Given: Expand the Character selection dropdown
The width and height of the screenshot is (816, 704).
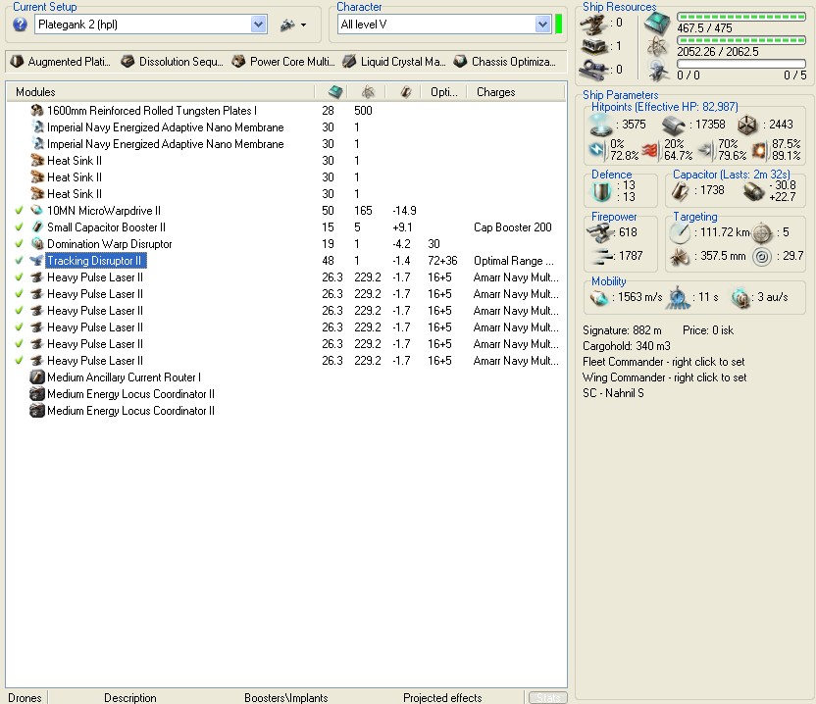Looking at the screenshot, I should click(x=542, y=25).
